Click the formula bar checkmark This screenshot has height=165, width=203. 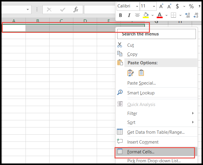pos(63,10)
